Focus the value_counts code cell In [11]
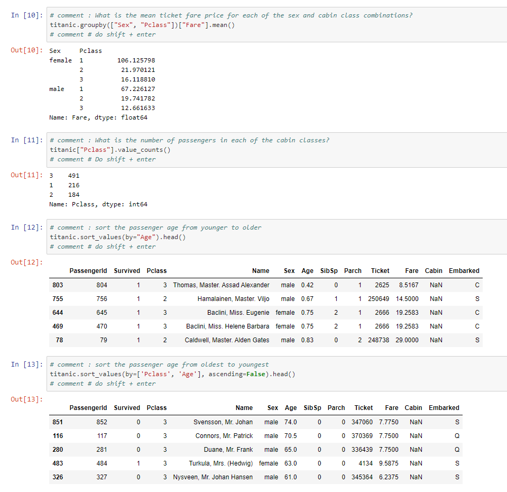Image resolution: width=507 pixels, height=492 pixels. [275, 150]
